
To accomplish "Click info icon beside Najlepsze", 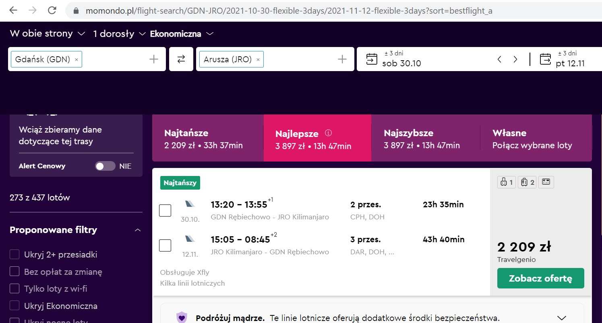I will [x=329, y=133].
